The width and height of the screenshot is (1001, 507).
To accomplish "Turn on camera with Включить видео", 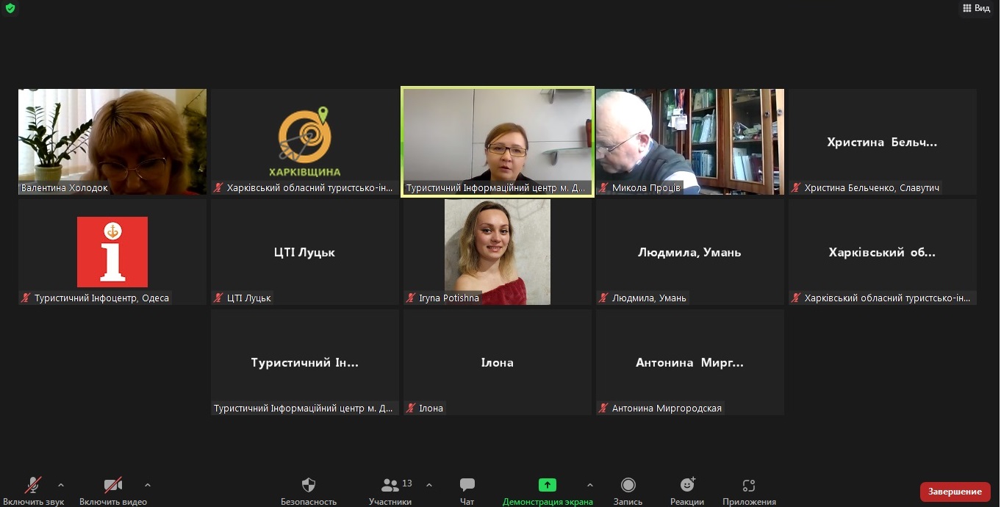I will 112,490.
